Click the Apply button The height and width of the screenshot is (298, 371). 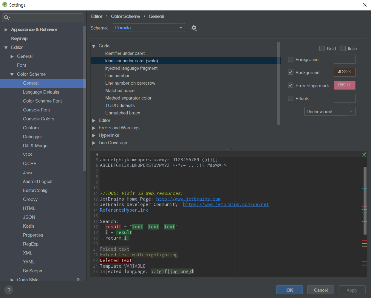pos(352,290)
